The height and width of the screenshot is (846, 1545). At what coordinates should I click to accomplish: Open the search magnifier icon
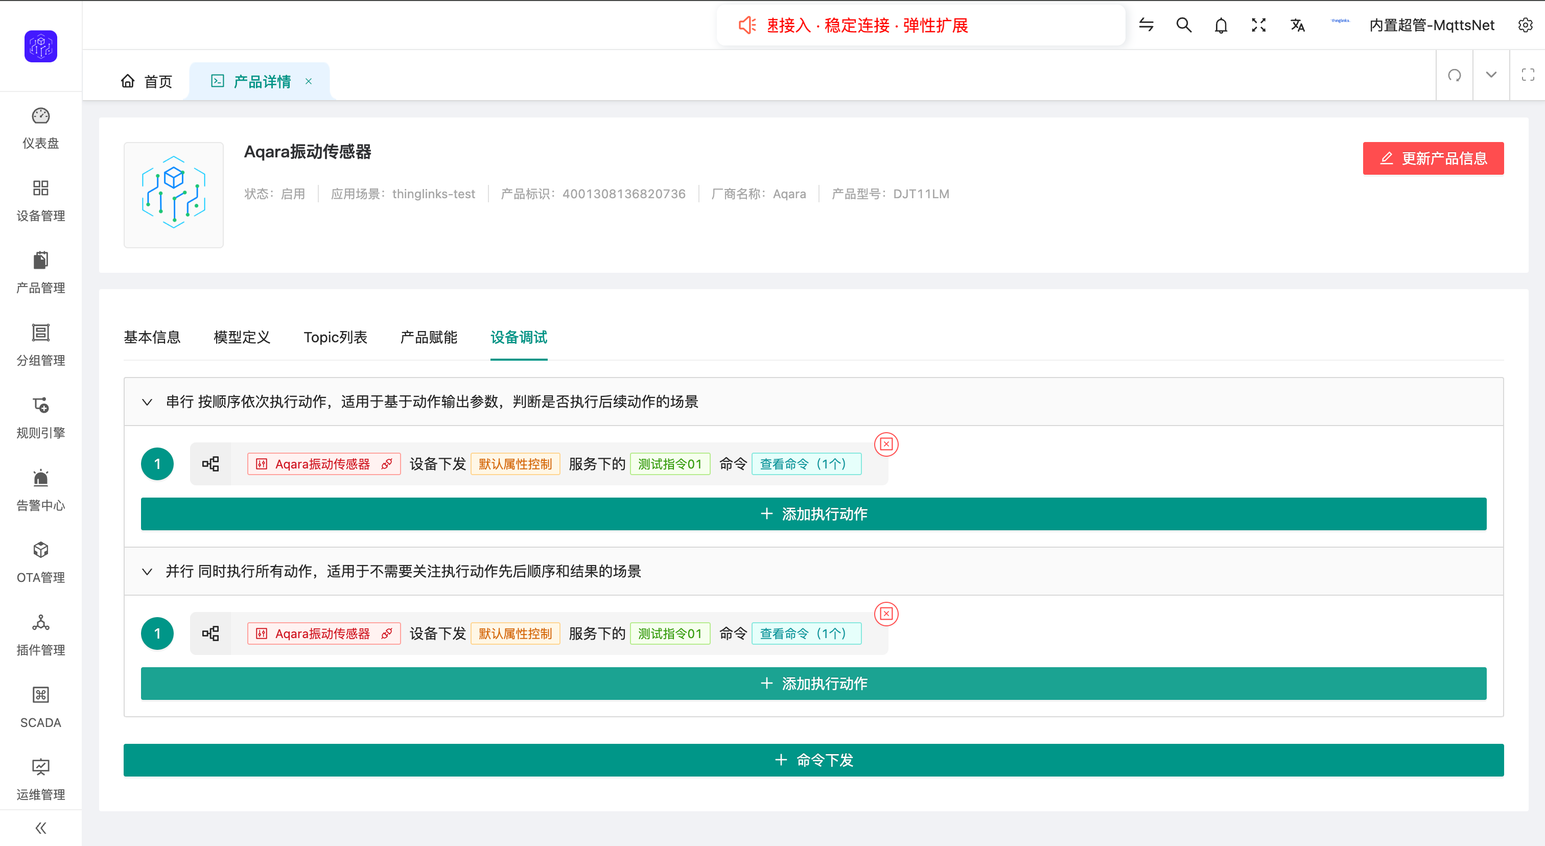click(1183, 25)
